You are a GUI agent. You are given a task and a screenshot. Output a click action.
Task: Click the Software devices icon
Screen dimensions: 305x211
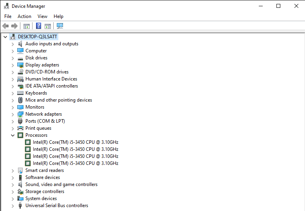point(20,177)
